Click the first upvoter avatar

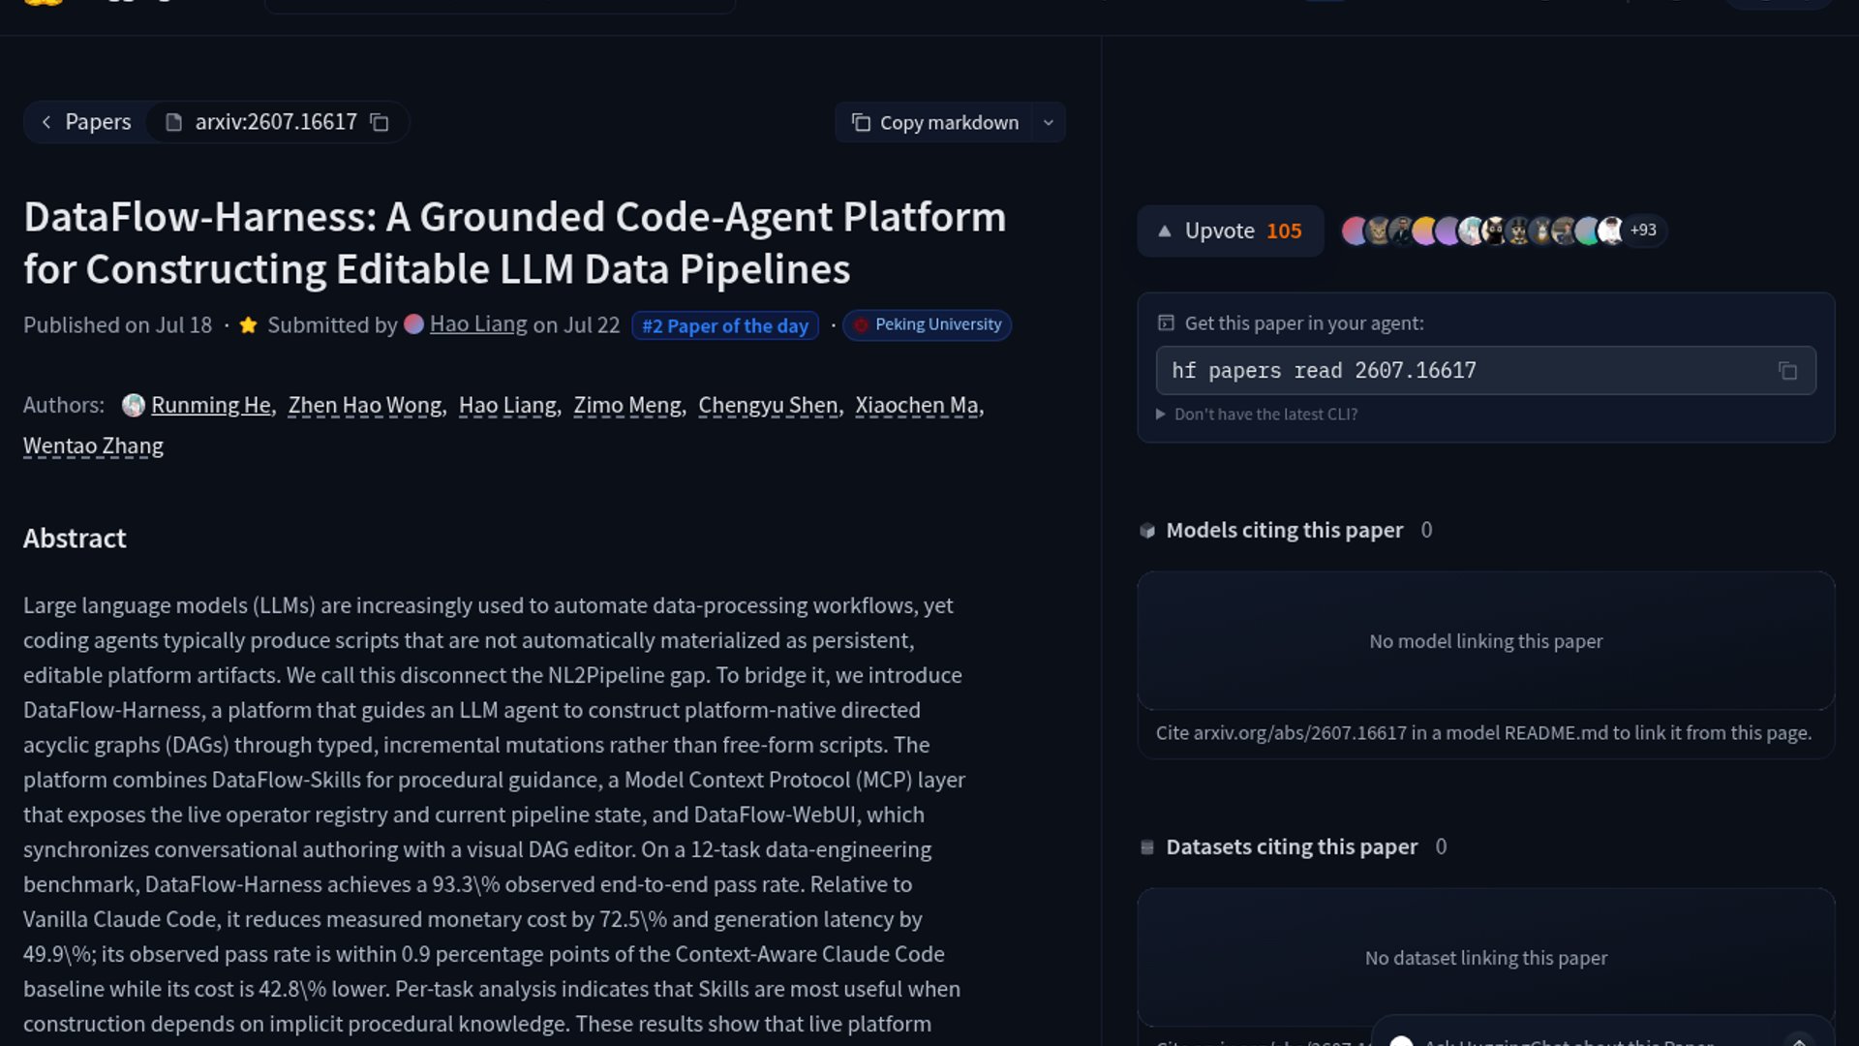[x=1354, y=231]
